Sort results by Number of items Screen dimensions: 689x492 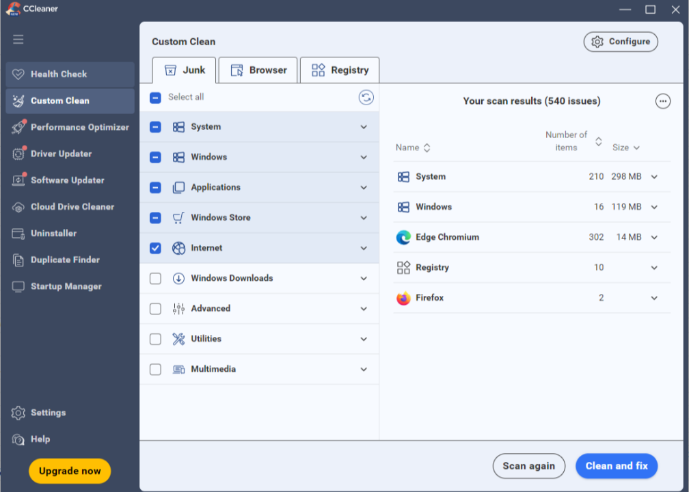click(x=573, y=141)
